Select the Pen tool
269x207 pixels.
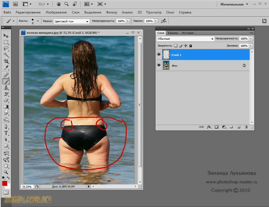(6, 127)
